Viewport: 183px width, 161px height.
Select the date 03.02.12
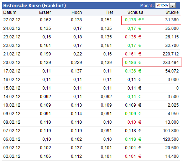coord(12,148)
